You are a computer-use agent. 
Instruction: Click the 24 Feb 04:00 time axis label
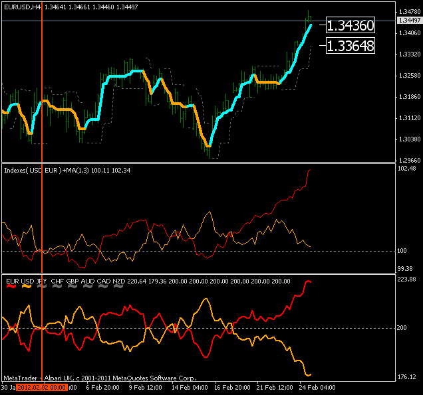pos(317,388)
